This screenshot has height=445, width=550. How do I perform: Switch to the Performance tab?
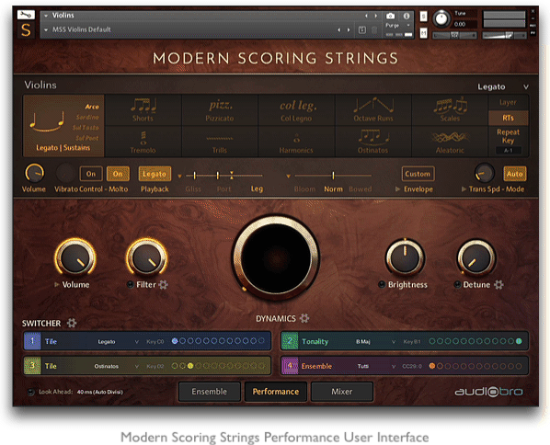276,392
